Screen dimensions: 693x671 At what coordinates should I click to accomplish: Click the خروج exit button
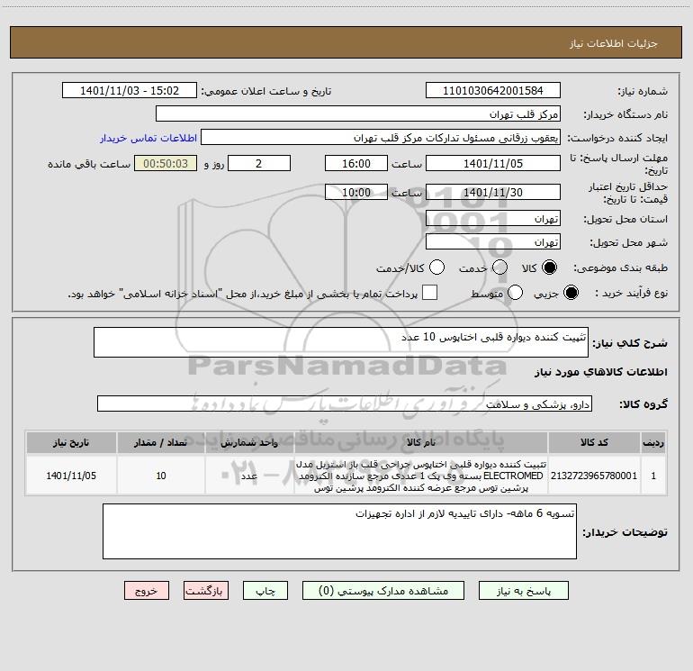point(147,591)
